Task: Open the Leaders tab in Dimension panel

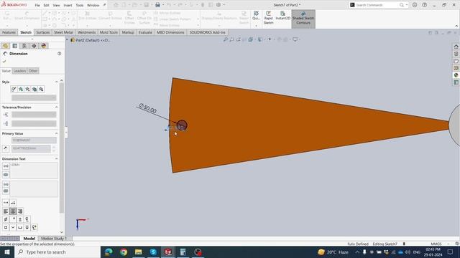Action: 19,71
